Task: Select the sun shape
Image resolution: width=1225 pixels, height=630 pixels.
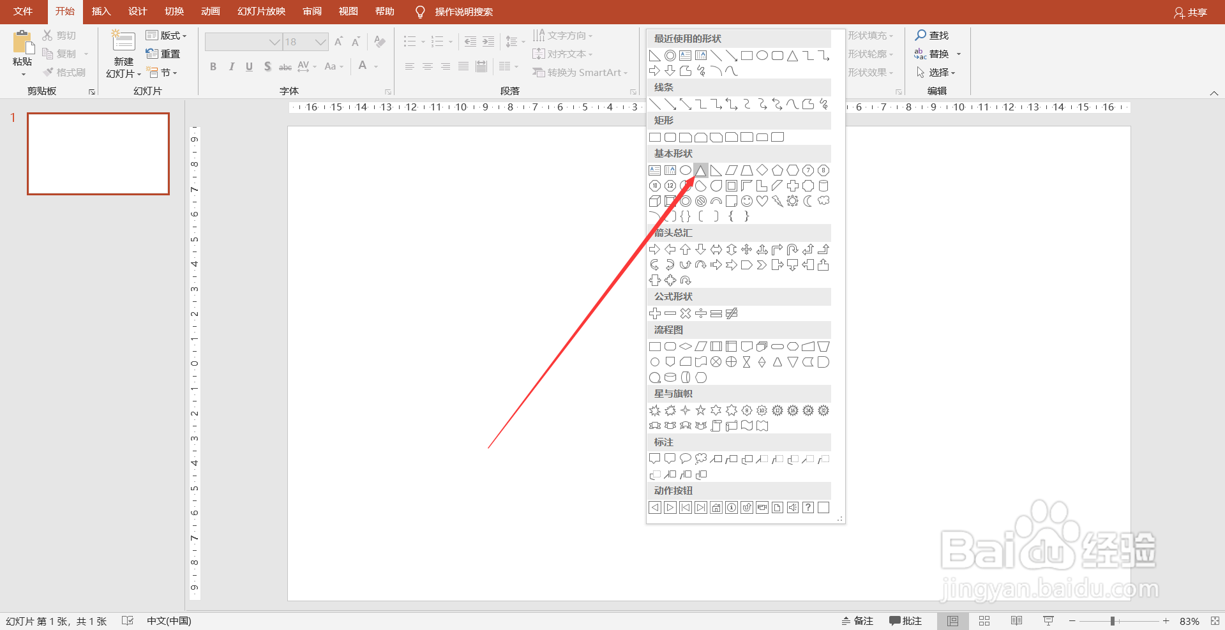Action: pyautogui.click(x=792, y=201)
